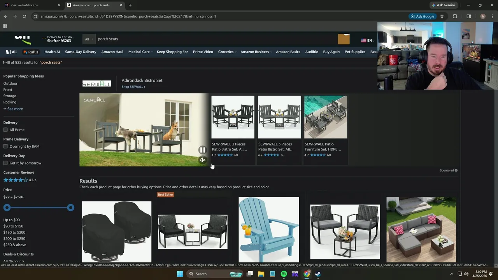Go to Prime Video
The image size is (498, 280).
tap(203, 52)
